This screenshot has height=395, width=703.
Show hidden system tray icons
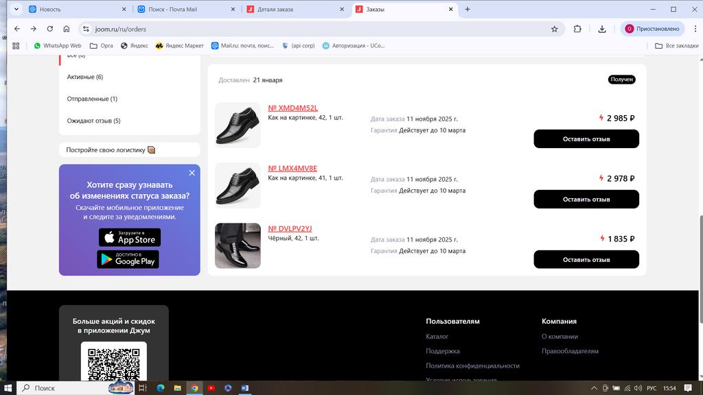[595, 388]
